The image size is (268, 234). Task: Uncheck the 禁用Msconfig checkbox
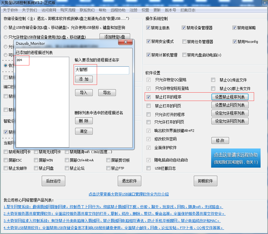235,41
